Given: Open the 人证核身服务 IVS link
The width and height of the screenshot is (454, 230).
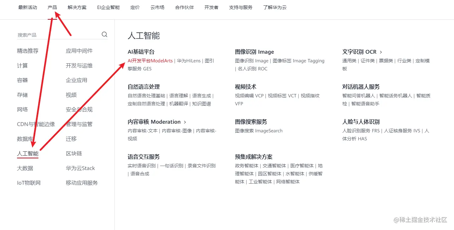Looking at the screenshot, I should pos(402,131).
